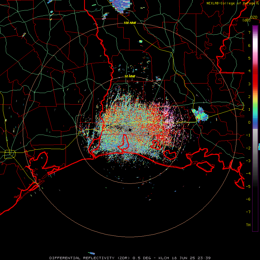
Task: Click the 5 value on color scale
Action: coord(249,58)
